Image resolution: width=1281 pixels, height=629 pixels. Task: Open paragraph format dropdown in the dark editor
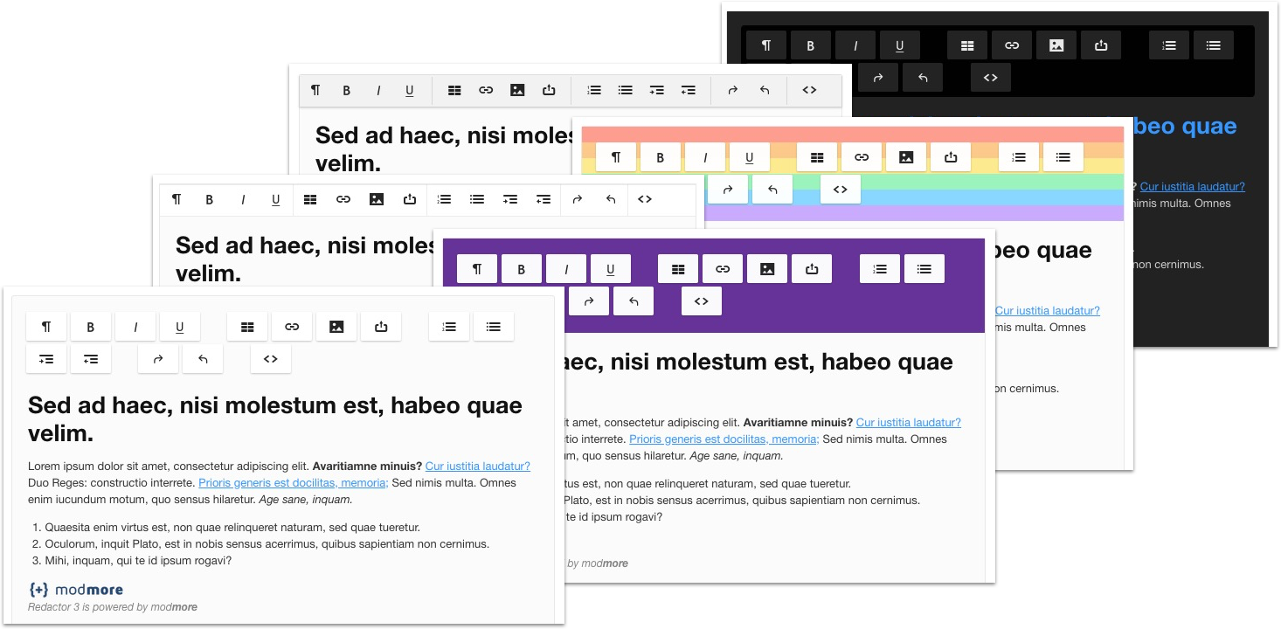tap(766, 45)
